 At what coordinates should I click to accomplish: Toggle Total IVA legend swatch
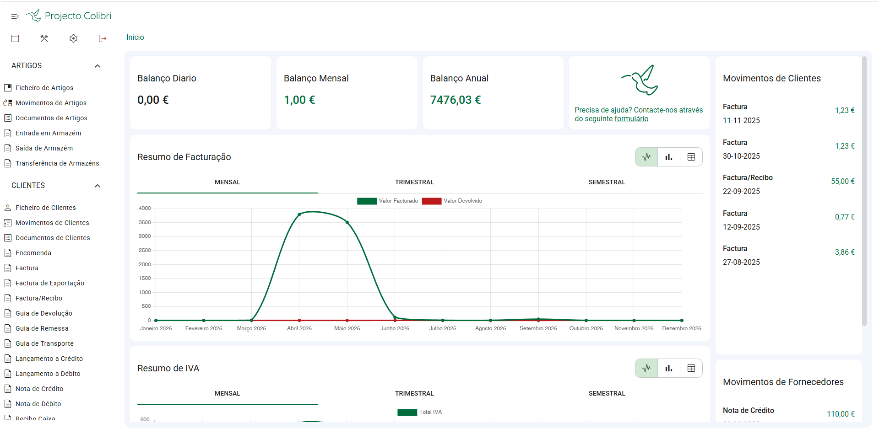point(407,412)
